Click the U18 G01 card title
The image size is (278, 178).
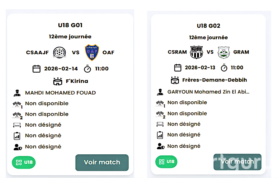pos(70,25)
